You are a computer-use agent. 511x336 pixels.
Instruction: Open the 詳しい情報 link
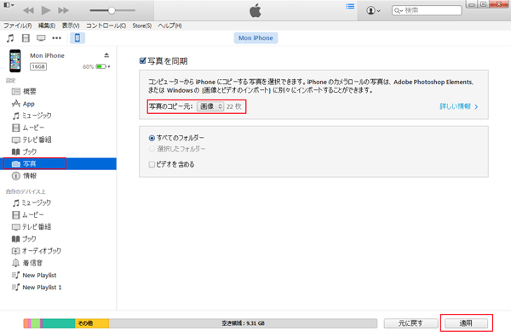click(x=459, y=106)
